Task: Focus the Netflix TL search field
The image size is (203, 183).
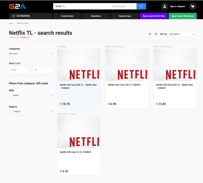Action: 81,6
